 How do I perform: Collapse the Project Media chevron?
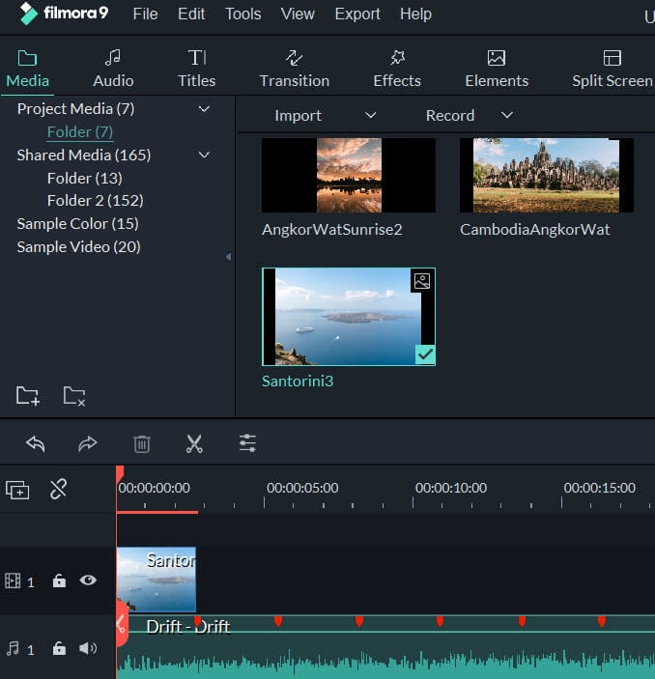click(x=204, y=109)
